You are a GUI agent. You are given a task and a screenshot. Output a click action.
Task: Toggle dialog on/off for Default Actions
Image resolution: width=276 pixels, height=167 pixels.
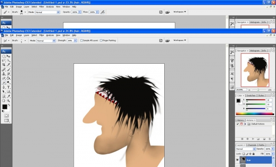click(241, 124)
